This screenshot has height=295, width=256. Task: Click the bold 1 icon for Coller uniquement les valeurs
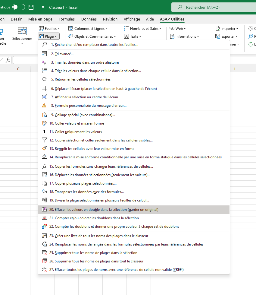(x=44, y=132)
